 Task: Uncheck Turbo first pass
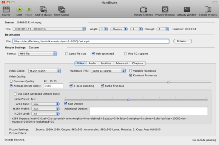(102, 86)
